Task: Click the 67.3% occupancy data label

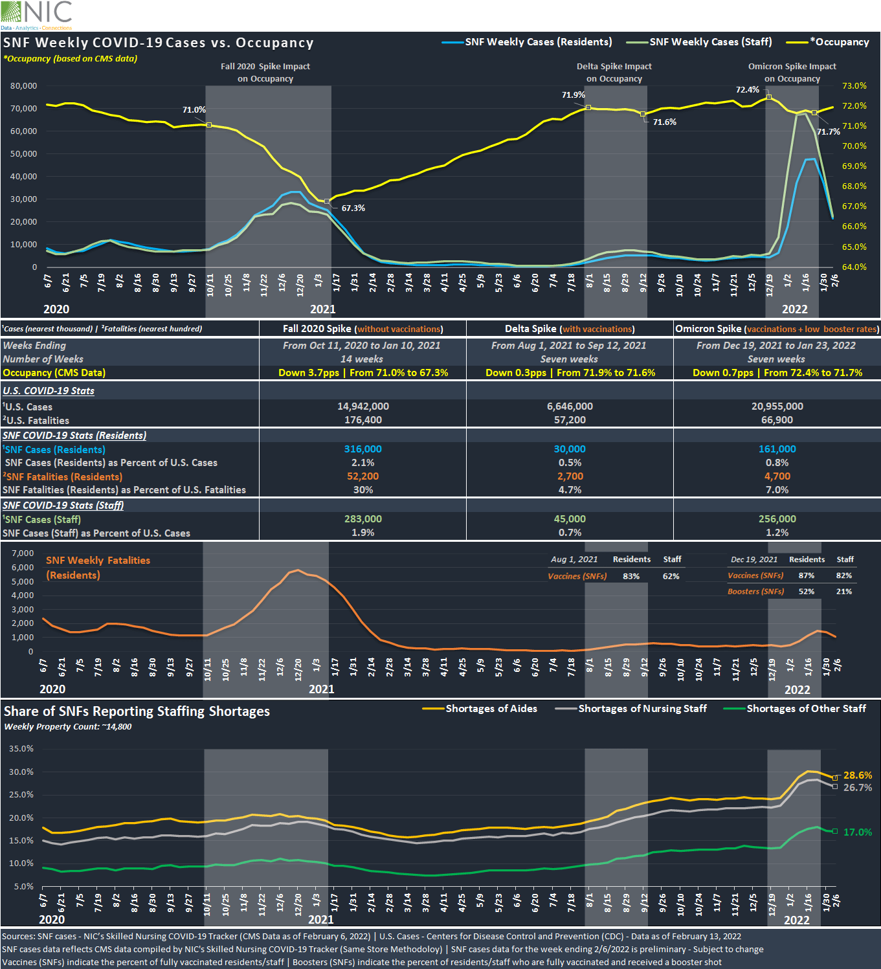Action: click(x=353, y=208)
